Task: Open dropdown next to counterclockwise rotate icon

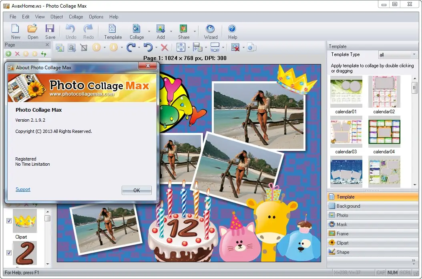Action: pos(157,48)
